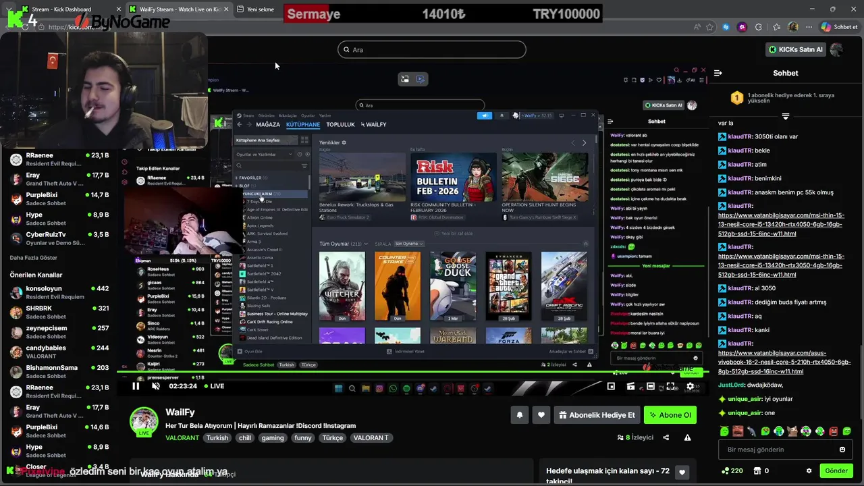The height and width of the screenshot is (486, 864).
Task: Report the stream with warning icon
Action: (x=687, y=437)
